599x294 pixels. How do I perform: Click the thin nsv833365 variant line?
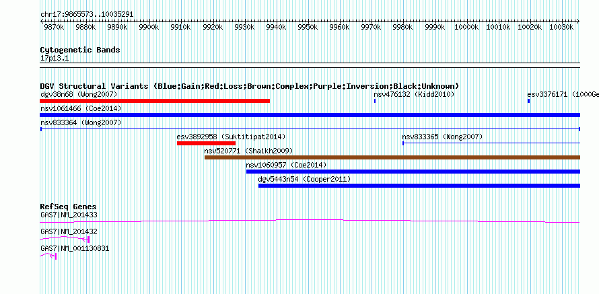tap(491, 143)
